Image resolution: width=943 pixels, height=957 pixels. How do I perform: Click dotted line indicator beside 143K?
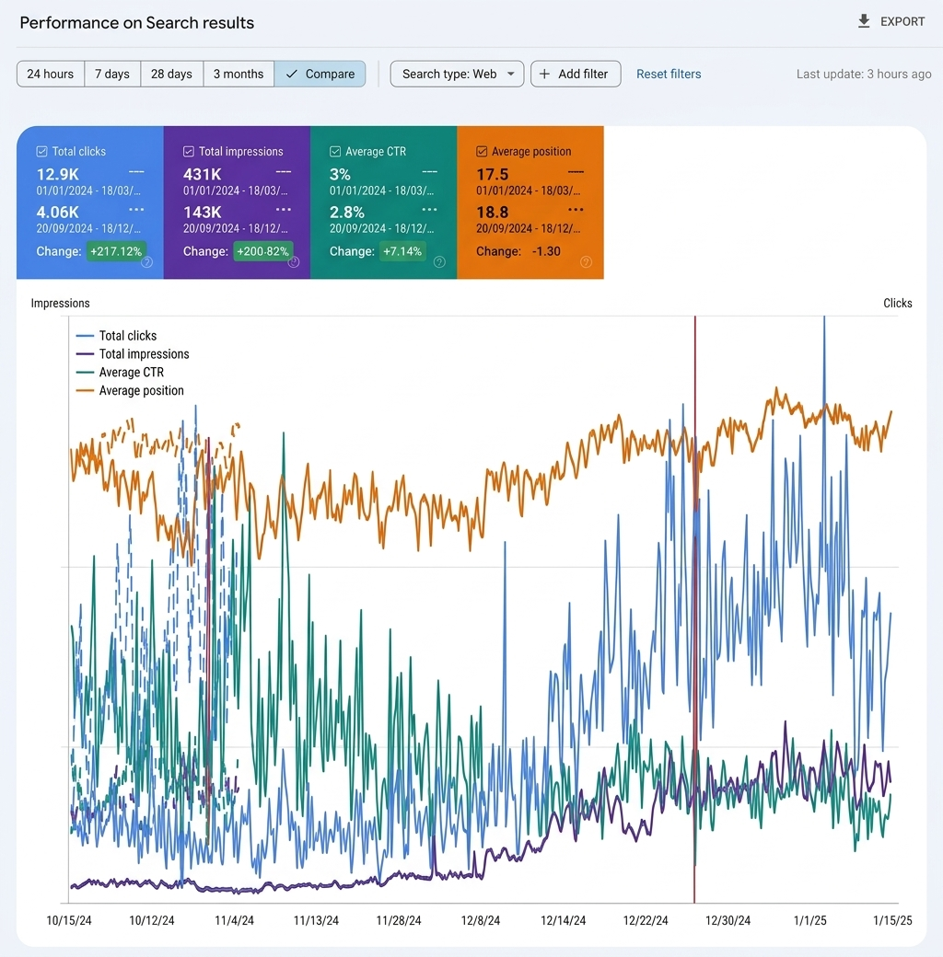pos(284,210)
